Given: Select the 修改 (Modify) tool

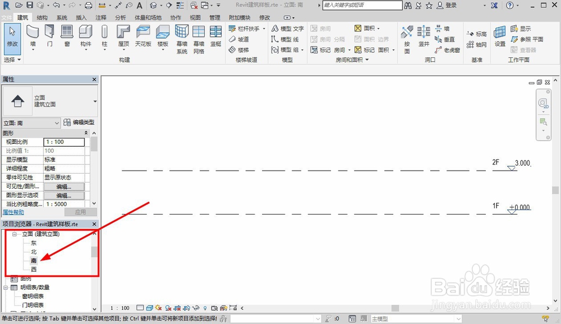Looking at the screenshot, I should pyautogui.click(x=12, y=39).
